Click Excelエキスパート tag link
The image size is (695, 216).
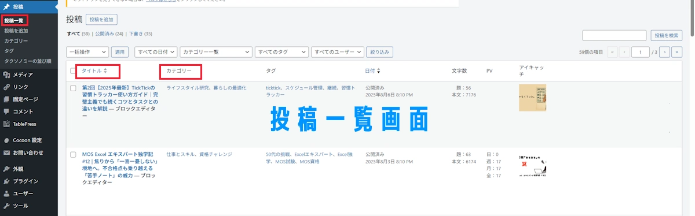tap(314, 155)
